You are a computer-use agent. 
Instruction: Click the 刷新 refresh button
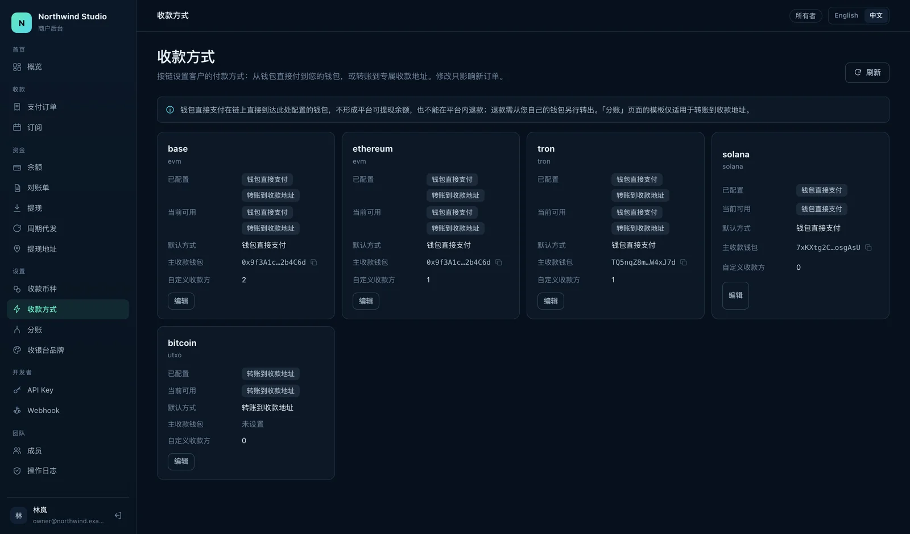pyautogui.click(x=867, y=73)
